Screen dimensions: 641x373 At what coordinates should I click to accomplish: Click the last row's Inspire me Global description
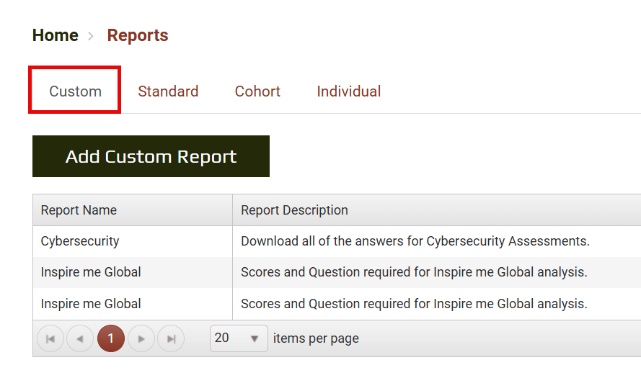[414, 304]
